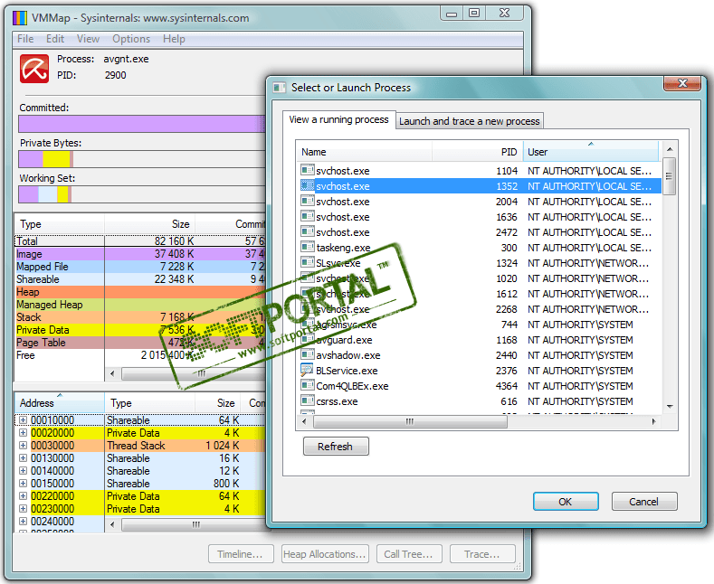Select avguard.exe in process list
Viewport: 714px width, 584px height.
click(x=480, y=340)
